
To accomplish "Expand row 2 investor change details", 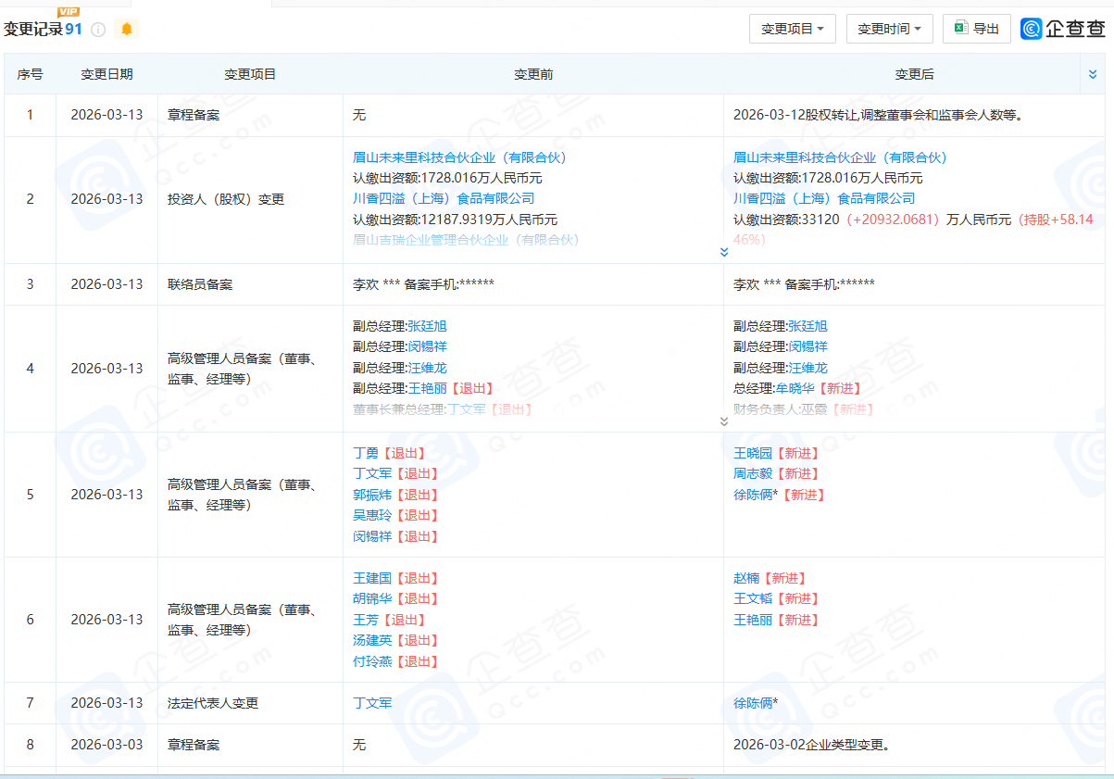I will (723, 252).
